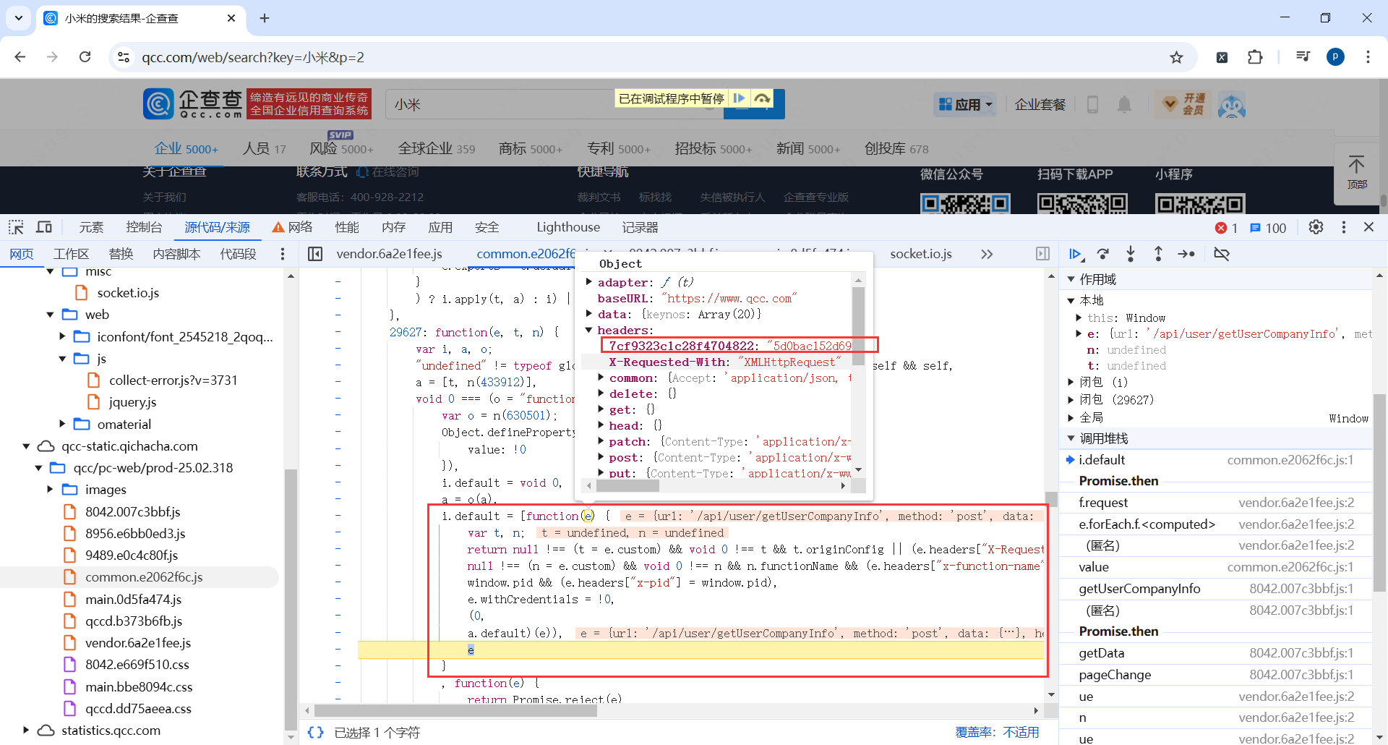This screenshot has width=1388, height=745.
Task: Open the tab search dropdown
Action: (19, 18)
